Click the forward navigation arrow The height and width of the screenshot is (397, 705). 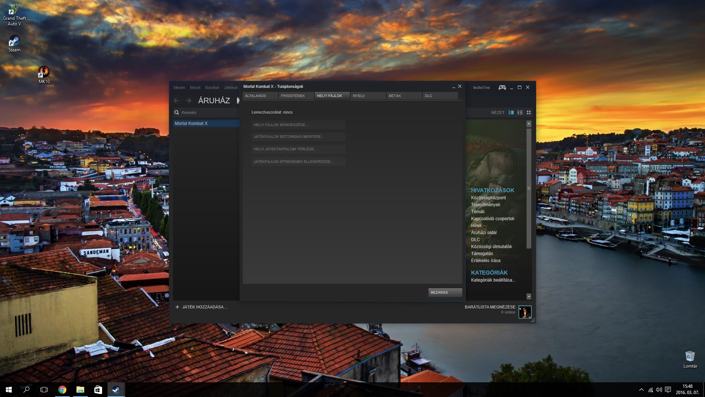coord(188,100)
